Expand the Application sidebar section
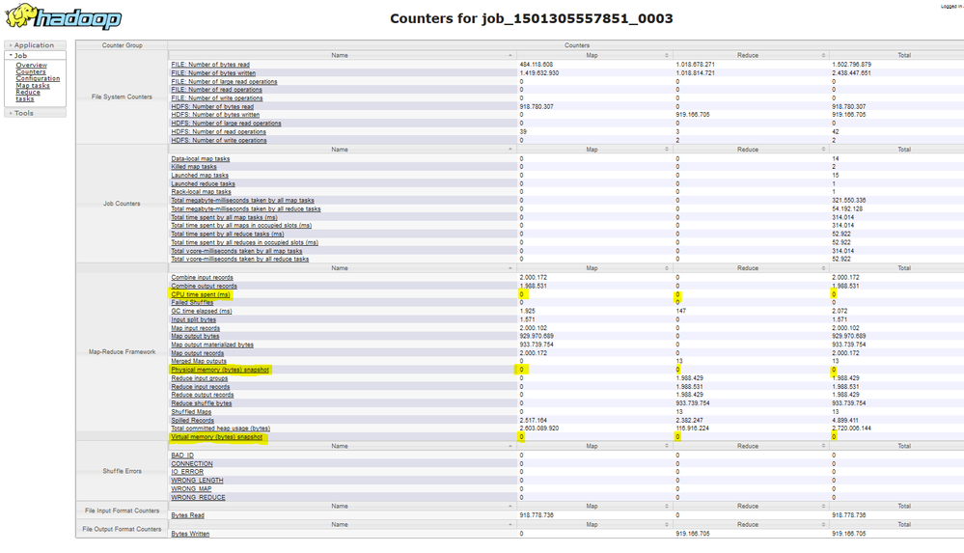 [x=35, y=45]
